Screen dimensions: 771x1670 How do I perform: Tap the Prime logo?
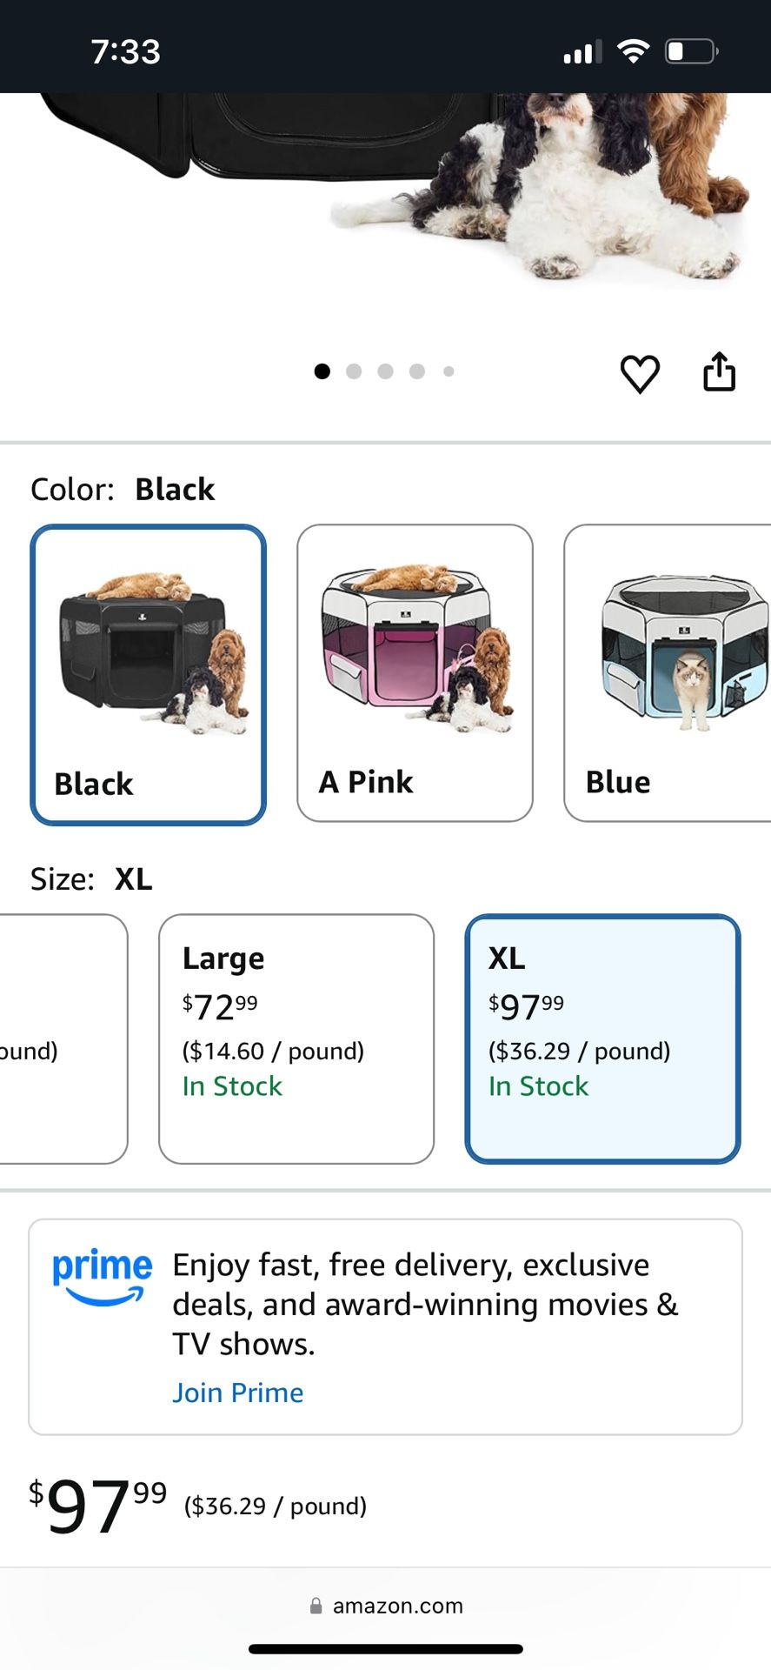point(102,1276)
